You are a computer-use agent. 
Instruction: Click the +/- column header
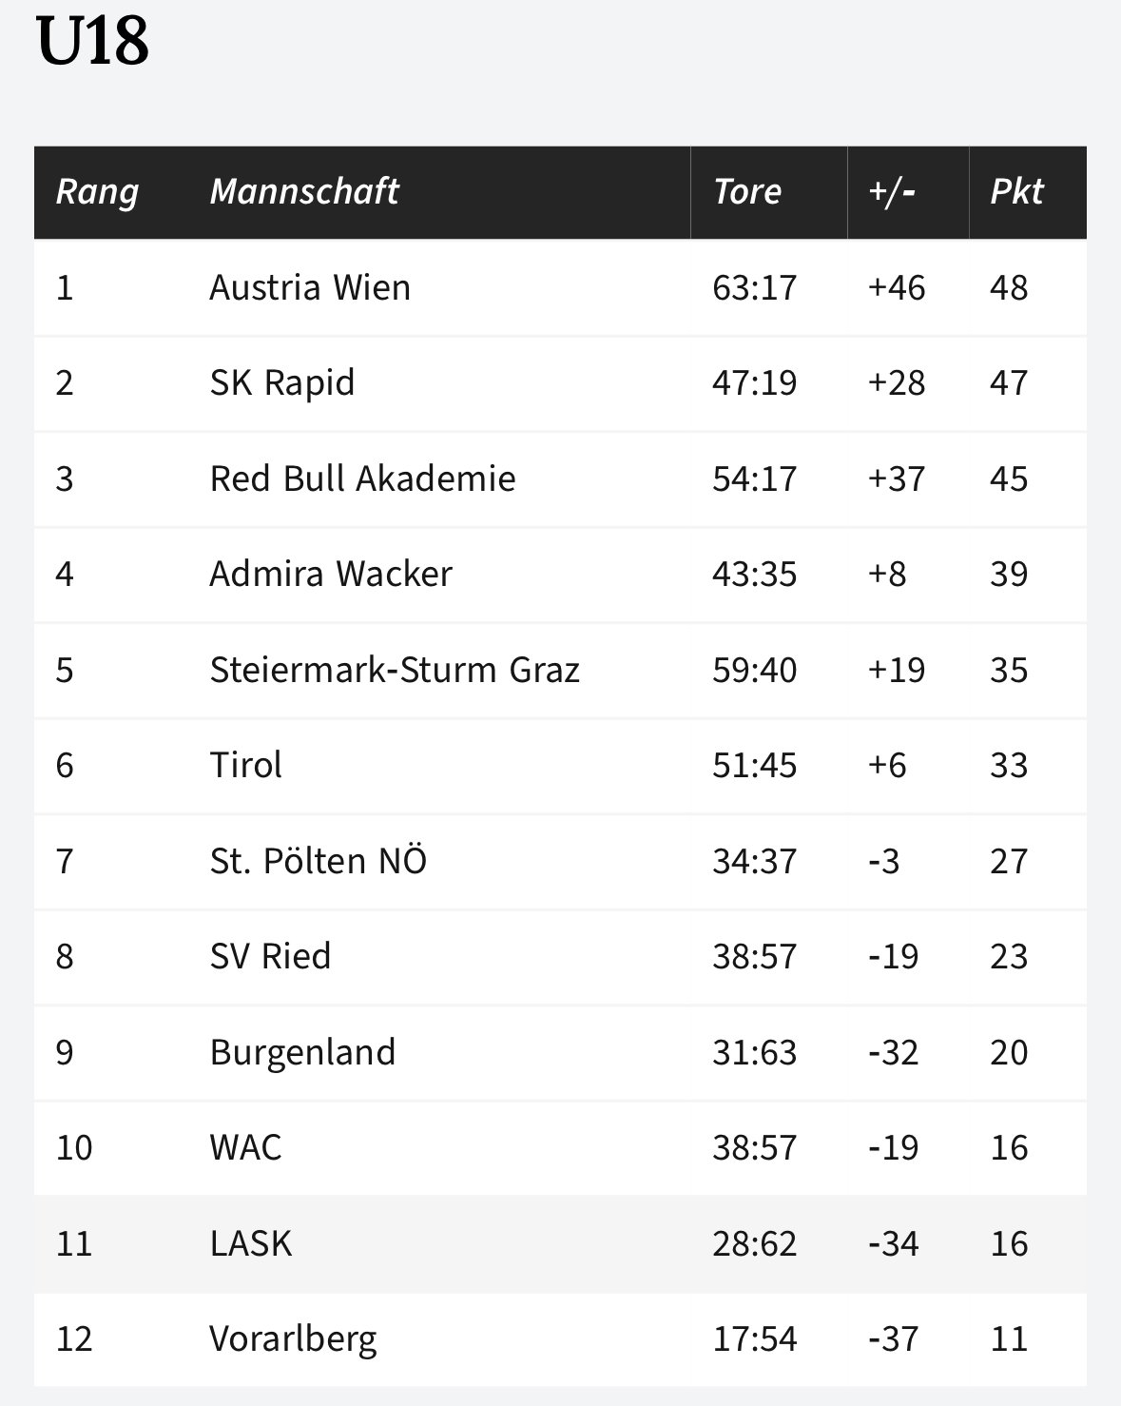(x=892, y=191)
